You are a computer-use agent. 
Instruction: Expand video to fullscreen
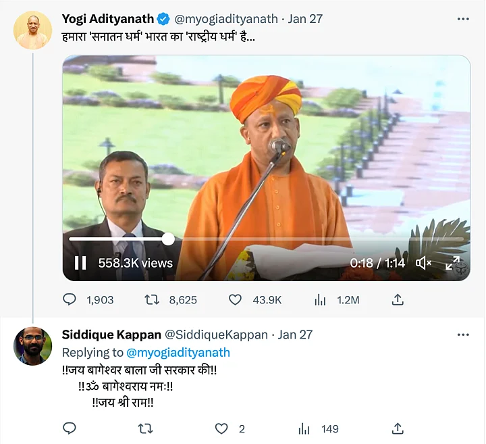[453, 263]
